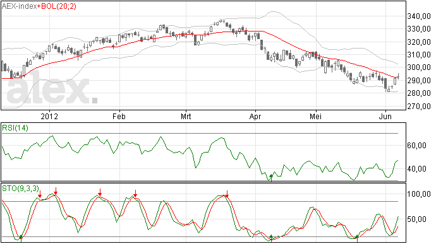Click the red sell arrow in early February
Screen dimensions: 436x244
[135, 194]
